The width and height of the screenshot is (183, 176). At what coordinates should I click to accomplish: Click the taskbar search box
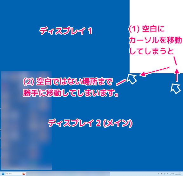[x=16, y=174]
